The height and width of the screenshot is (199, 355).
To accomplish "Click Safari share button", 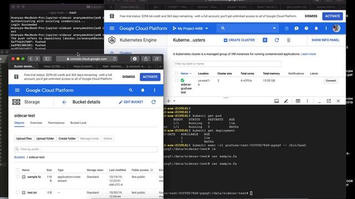I will click(x=146, y=59).
